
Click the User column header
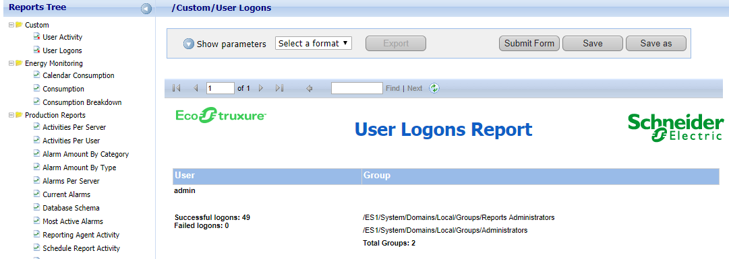[267, 176]
